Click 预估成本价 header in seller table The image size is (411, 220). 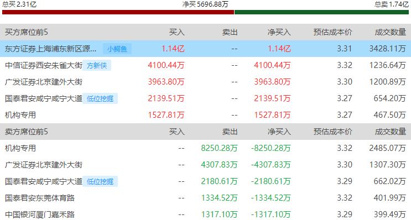[x=332, y=132]
